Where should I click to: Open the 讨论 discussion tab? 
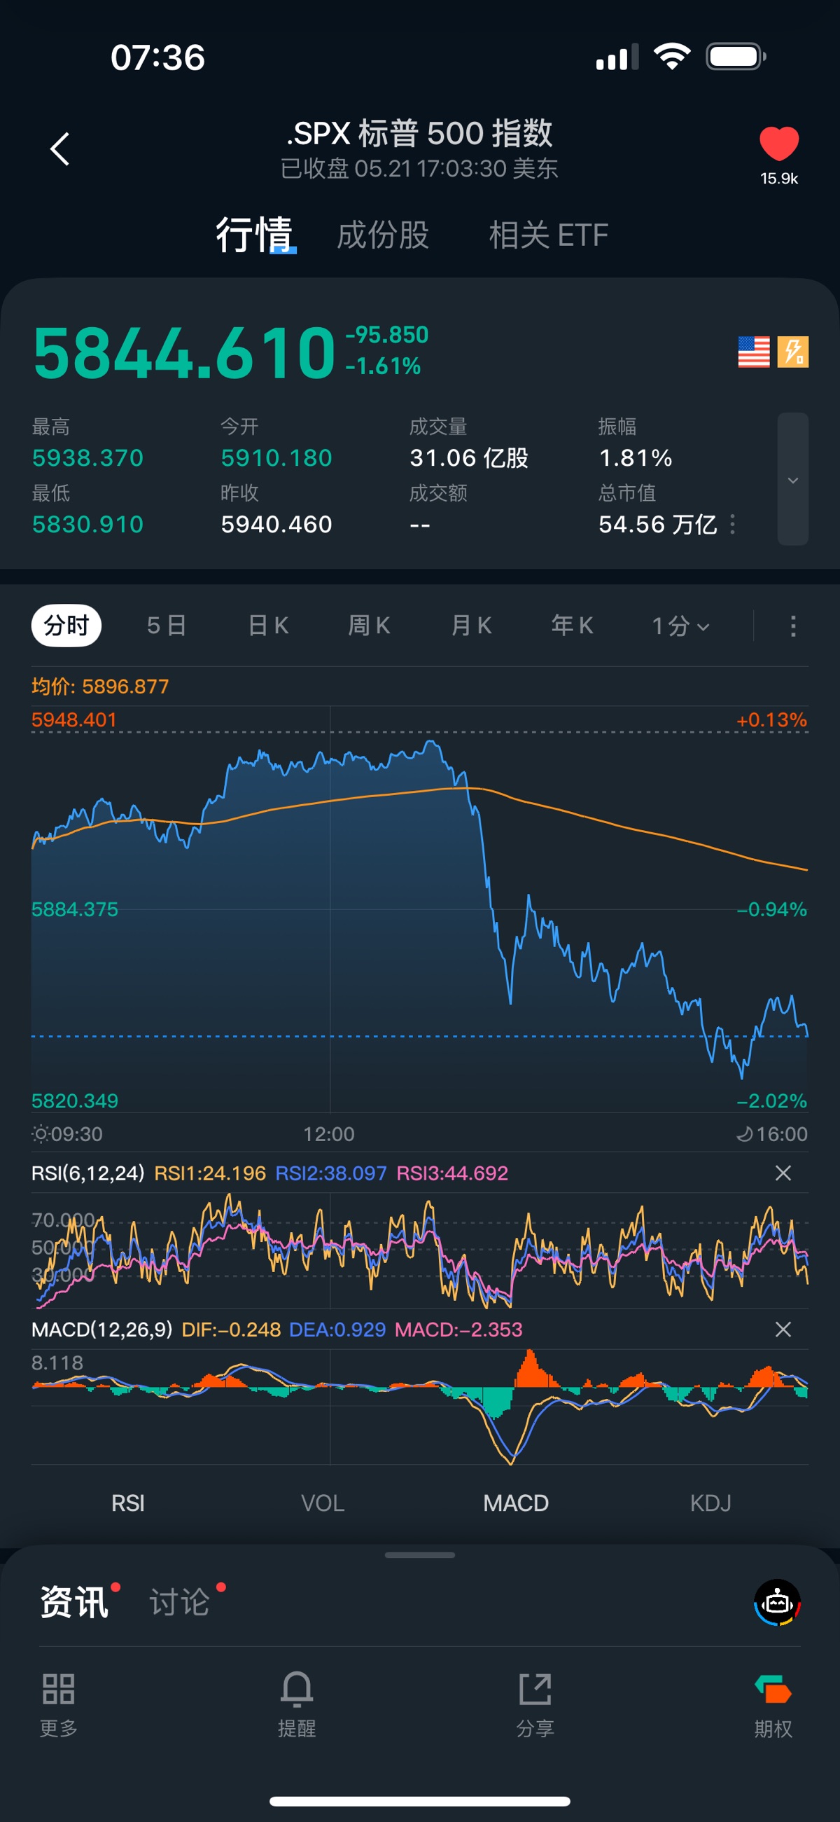[x=180, y=1602]
